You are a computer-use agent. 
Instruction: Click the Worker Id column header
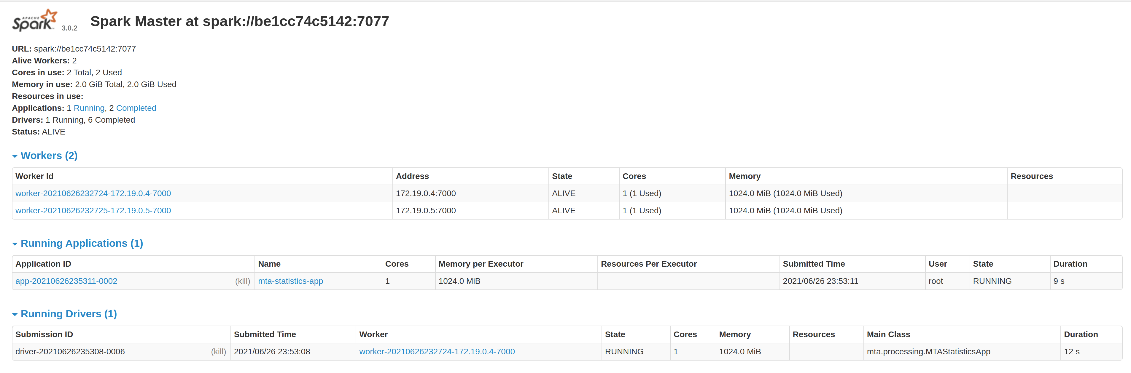(34, 176)
